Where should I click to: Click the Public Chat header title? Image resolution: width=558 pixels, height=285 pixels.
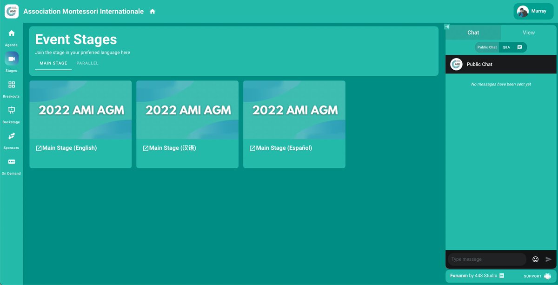pyautogui.click(x=479, y=64)
